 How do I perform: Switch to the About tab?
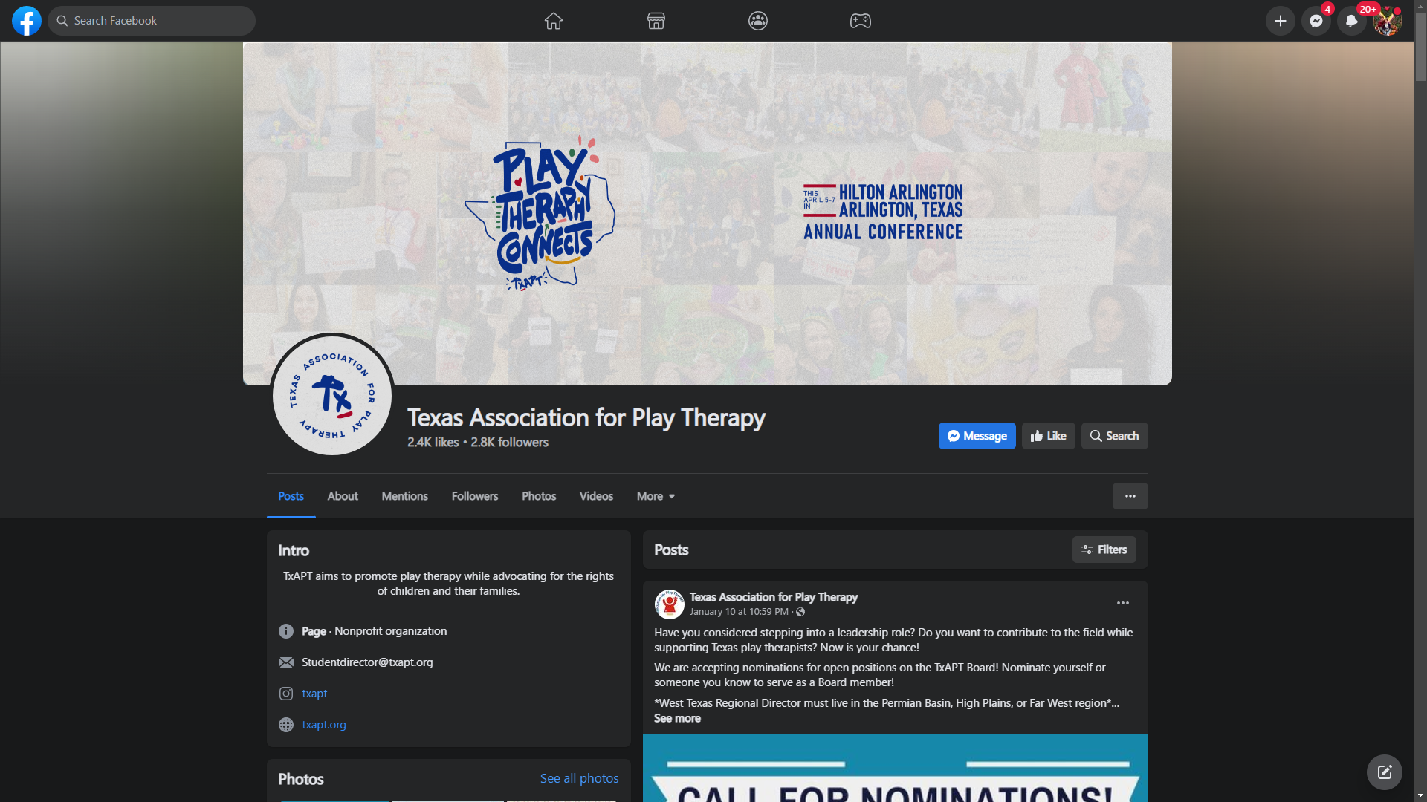[x=343, y=496]
